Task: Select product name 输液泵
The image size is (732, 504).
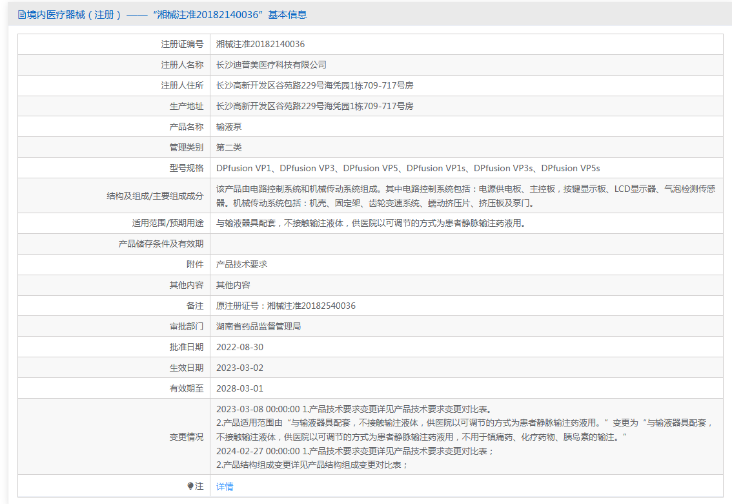Action: click(229, 127)
